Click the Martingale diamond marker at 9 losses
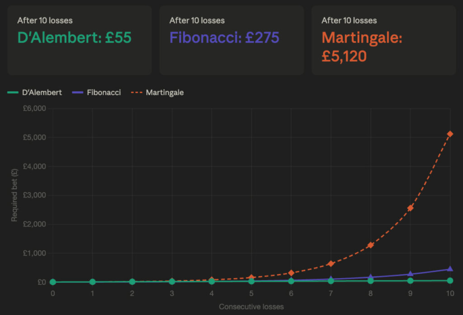 (410, 208)
